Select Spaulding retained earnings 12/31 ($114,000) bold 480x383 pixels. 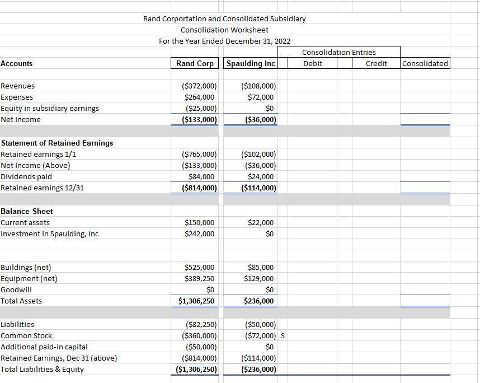click(x=258, y=188)
